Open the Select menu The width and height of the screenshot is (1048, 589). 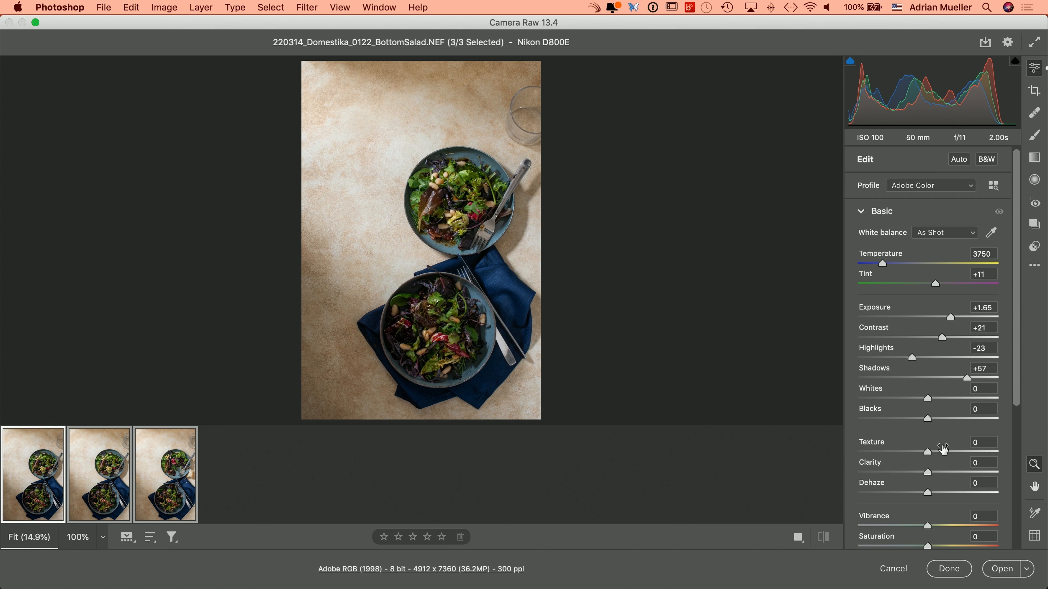tap(270, 7)
